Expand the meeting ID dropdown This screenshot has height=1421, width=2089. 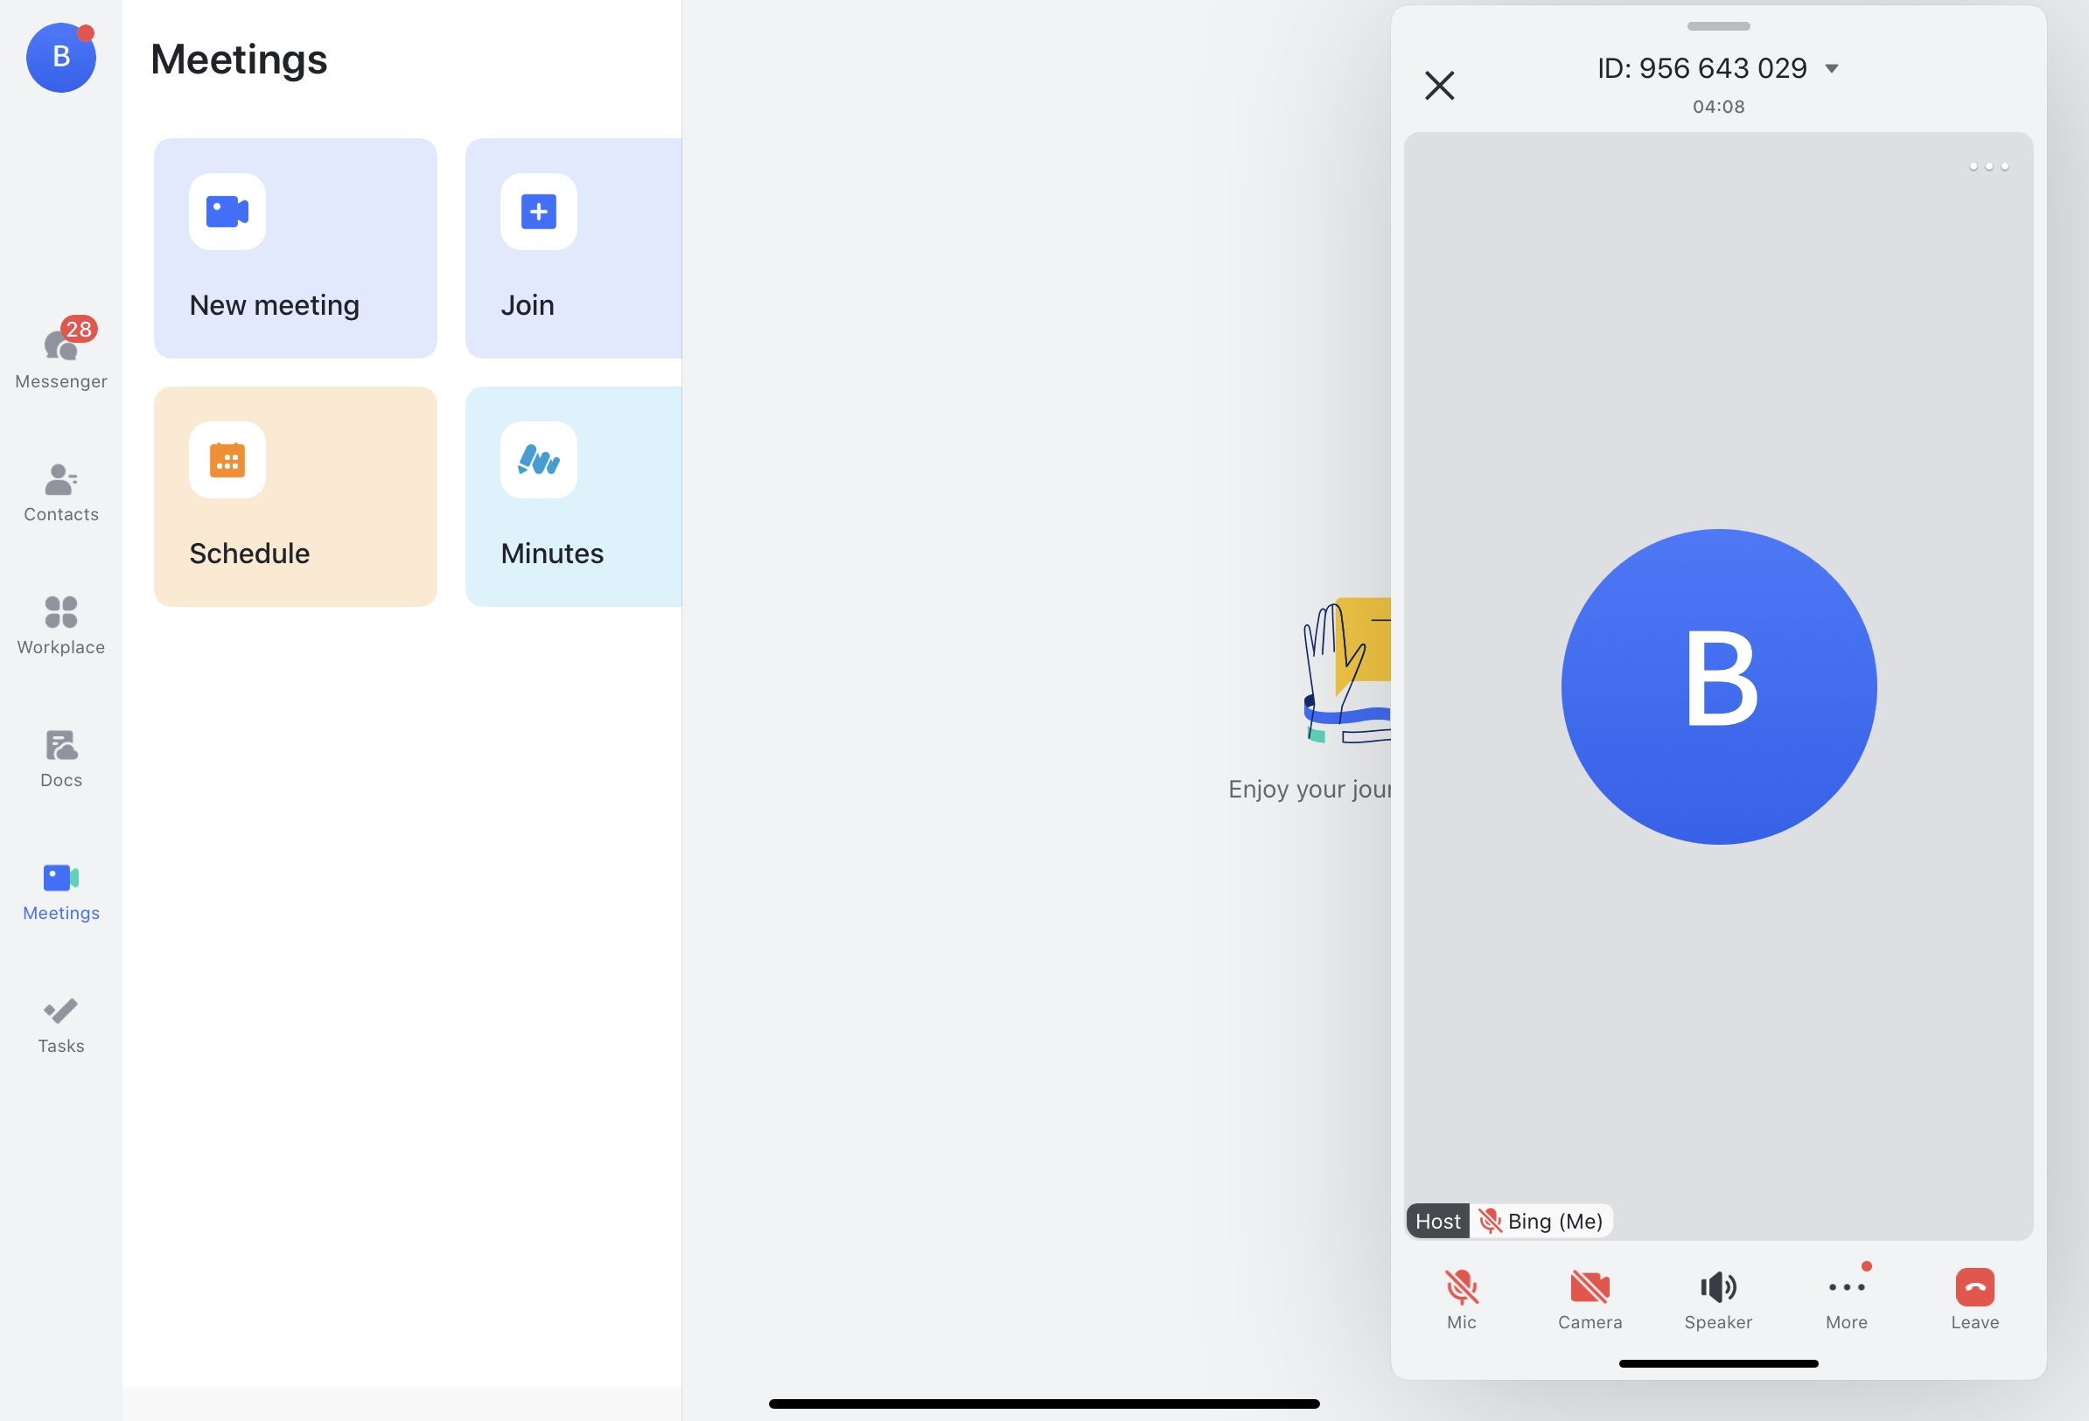pyautogui.click(x=1832, y=67)
